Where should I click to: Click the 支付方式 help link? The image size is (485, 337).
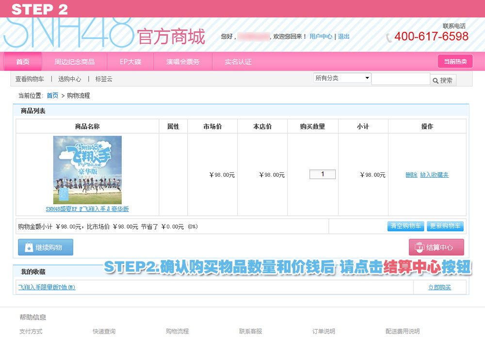tap(31, 332)
